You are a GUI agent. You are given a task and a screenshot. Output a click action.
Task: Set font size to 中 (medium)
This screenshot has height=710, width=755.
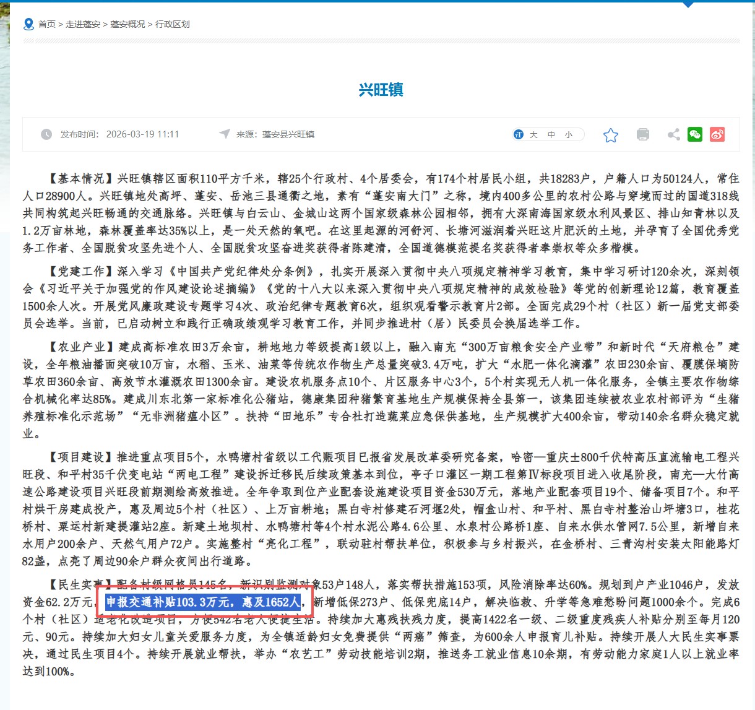tap(551, 134)
